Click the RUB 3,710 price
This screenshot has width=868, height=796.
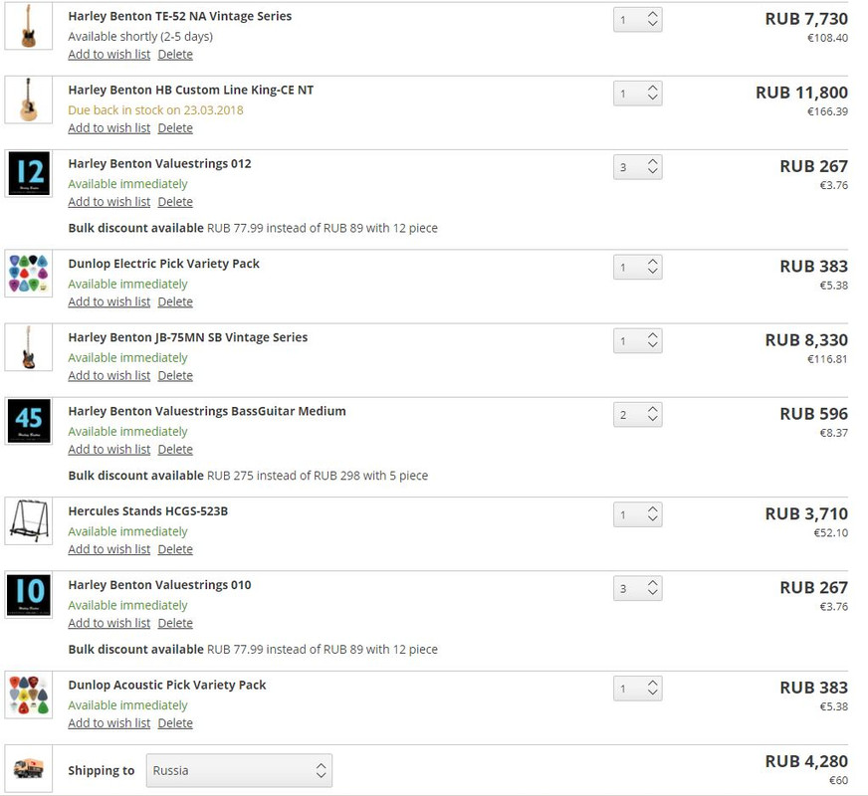806,513
